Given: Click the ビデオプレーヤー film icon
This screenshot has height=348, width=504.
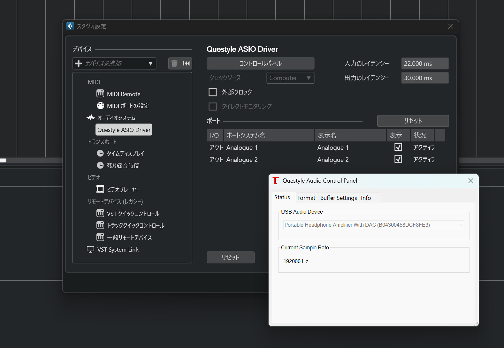Looking at the screenshot, I should 100,189.
